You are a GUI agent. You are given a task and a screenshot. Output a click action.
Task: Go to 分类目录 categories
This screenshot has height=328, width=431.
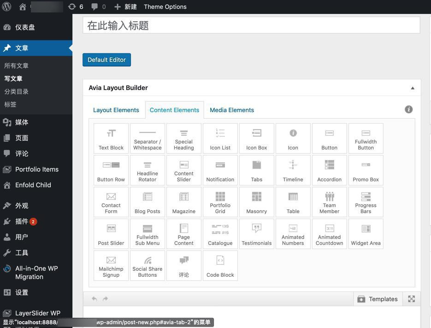(x=16, y=92)
